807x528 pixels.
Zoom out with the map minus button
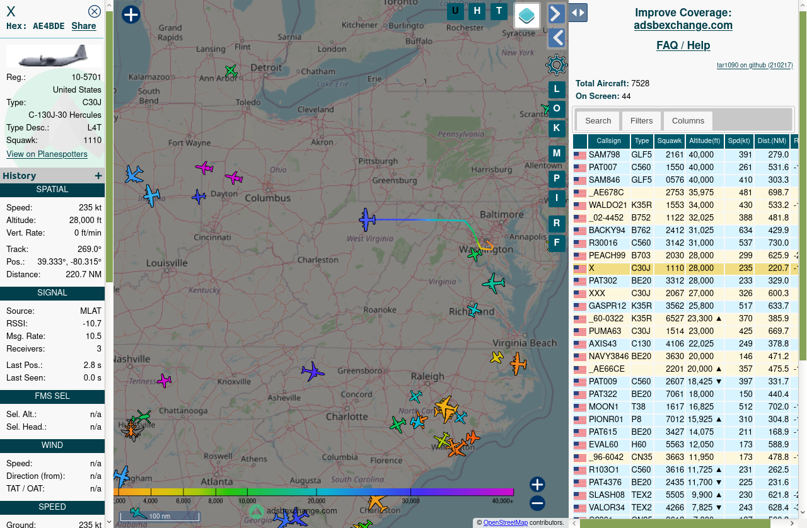tap(537, 503)
